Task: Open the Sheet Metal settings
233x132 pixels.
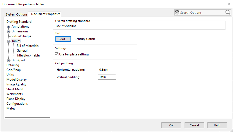Action: (15, 89)
